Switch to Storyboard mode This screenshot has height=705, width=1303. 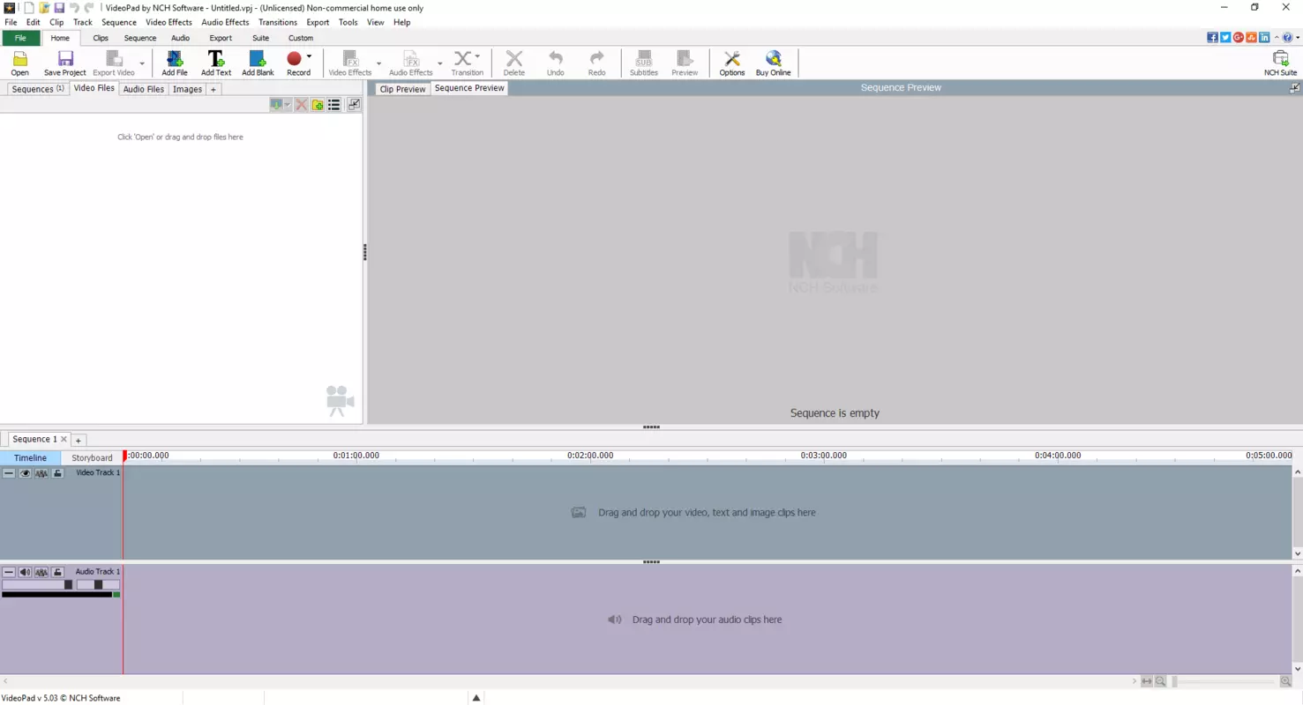point(92,458)
